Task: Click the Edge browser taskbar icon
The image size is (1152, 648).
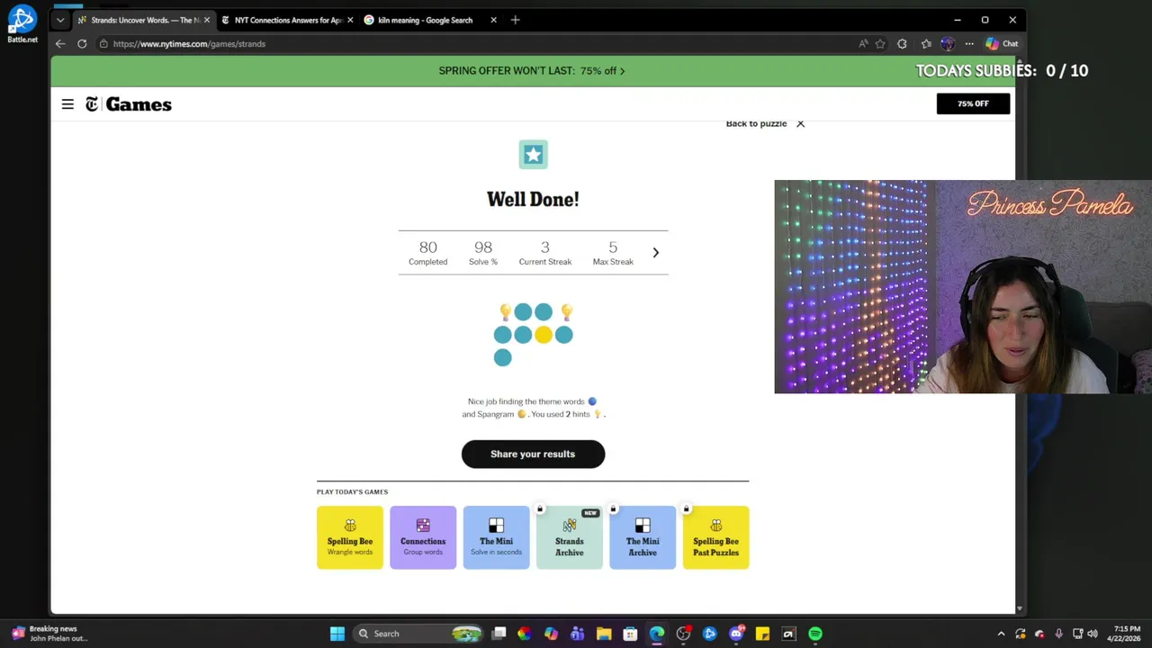Action: [657, 634]
